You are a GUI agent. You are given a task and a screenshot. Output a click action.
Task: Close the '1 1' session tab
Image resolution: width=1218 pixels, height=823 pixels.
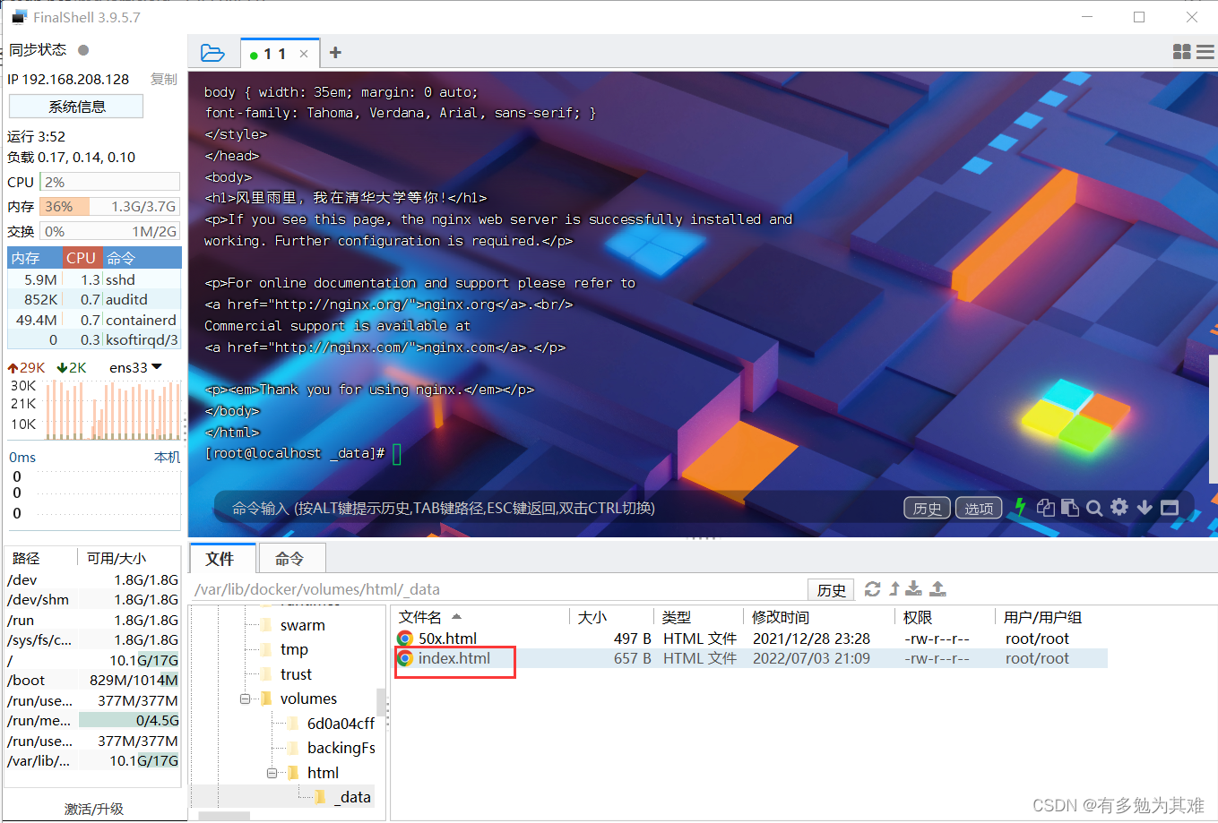pyautogui.click(x=304, y=54)
